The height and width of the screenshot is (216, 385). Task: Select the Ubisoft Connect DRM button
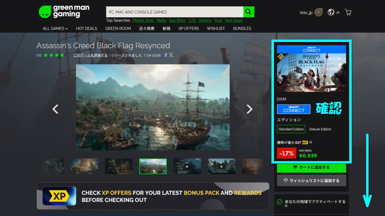[294, 109]
